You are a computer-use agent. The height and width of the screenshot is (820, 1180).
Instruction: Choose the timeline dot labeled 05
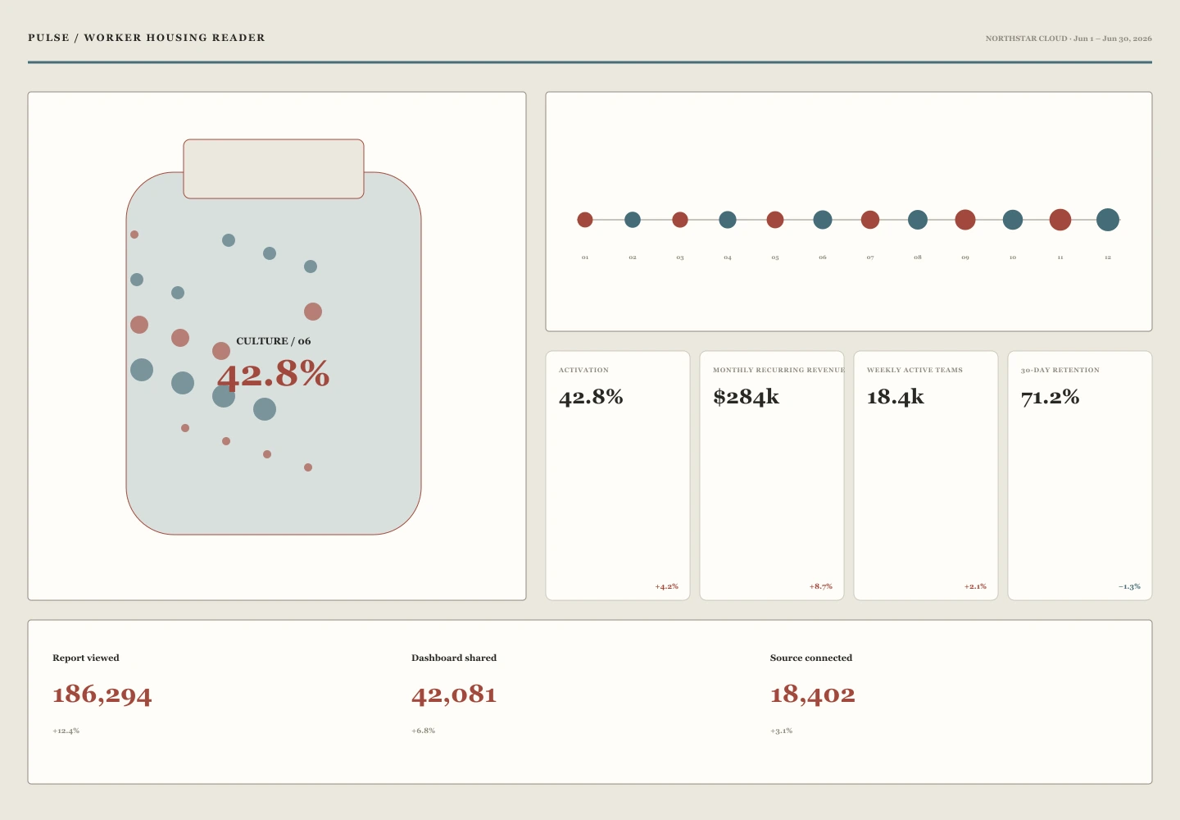click(775, 220)
